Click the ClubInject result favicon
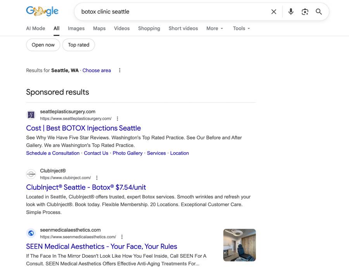 pos(31,174)
